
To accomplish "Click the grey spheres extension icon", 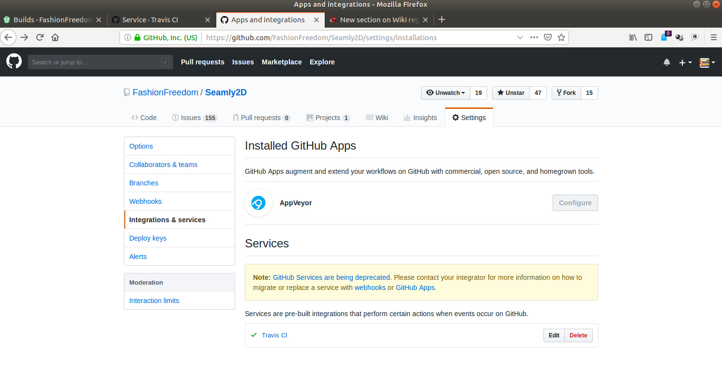I will coord(679,37).
